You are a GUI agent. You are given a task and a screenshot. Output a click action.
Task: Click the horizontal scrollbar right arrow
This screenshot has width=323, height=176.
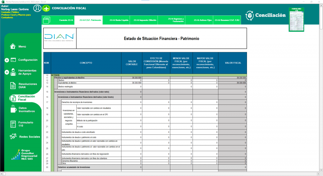(318, 174)
